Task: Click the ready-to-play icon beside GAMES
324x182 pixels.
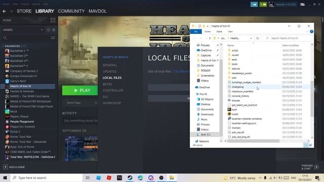Action: [x=54, y=30]
